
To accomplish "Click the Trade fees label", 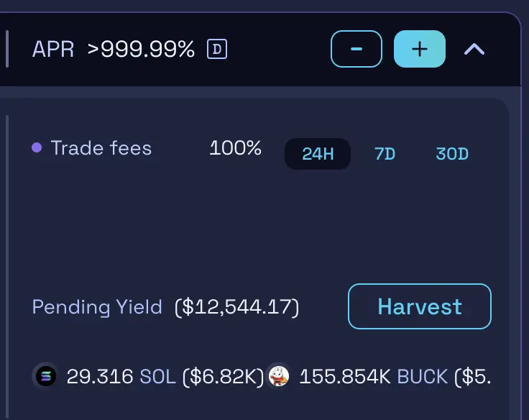I will [101, 148].
